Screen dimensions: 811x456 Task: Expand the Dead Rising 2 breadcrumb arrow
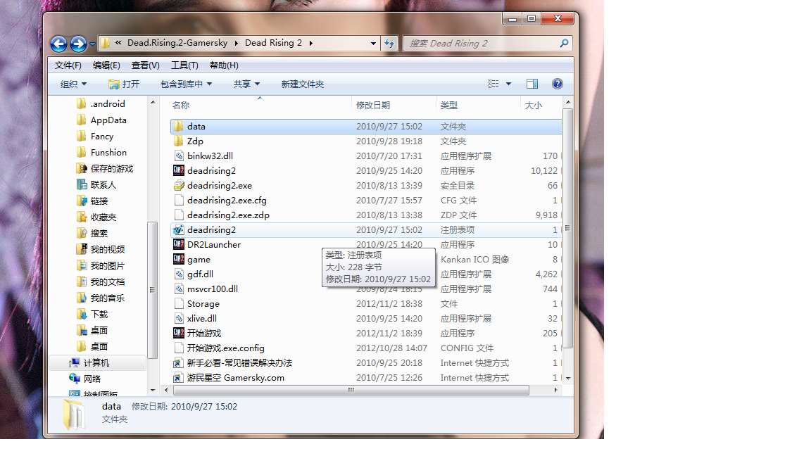pos(311,44)
